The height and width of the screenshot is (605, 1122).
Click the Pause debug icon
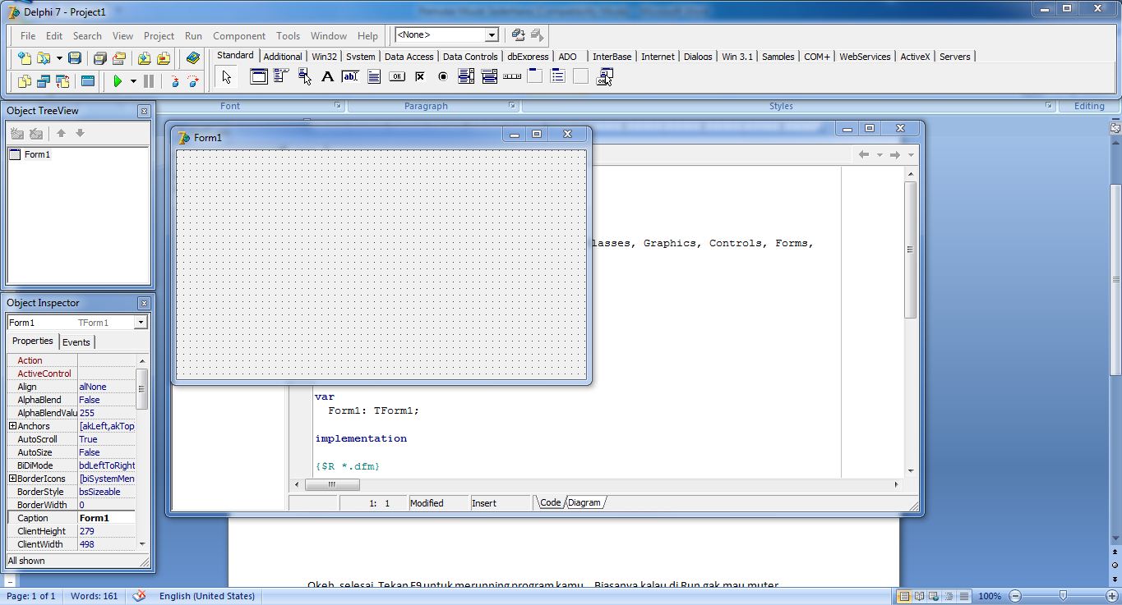[x=150, y=80]
